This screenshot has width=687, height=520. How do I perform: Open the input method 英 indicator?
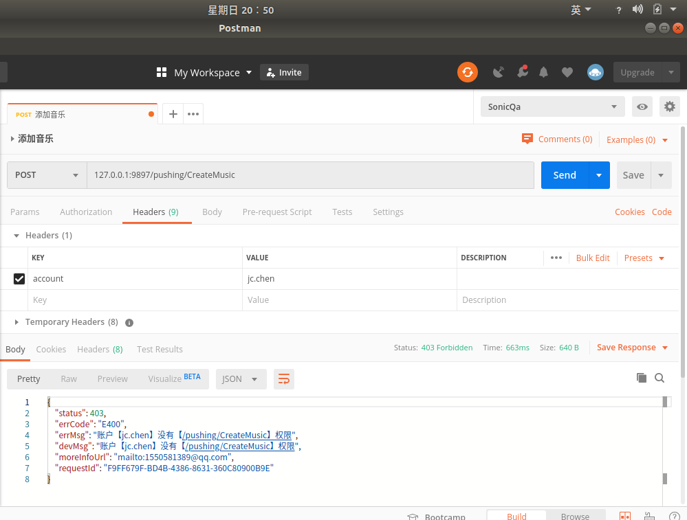(580, 10)
